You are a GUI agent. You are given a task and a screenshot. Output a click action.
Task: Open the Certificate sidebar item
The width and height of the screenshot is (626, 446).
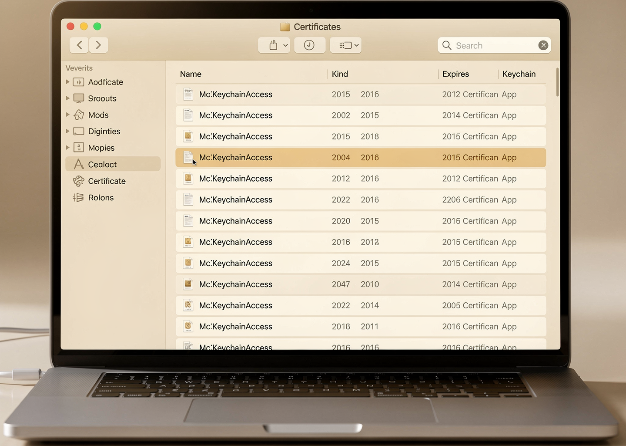(107, 181)
